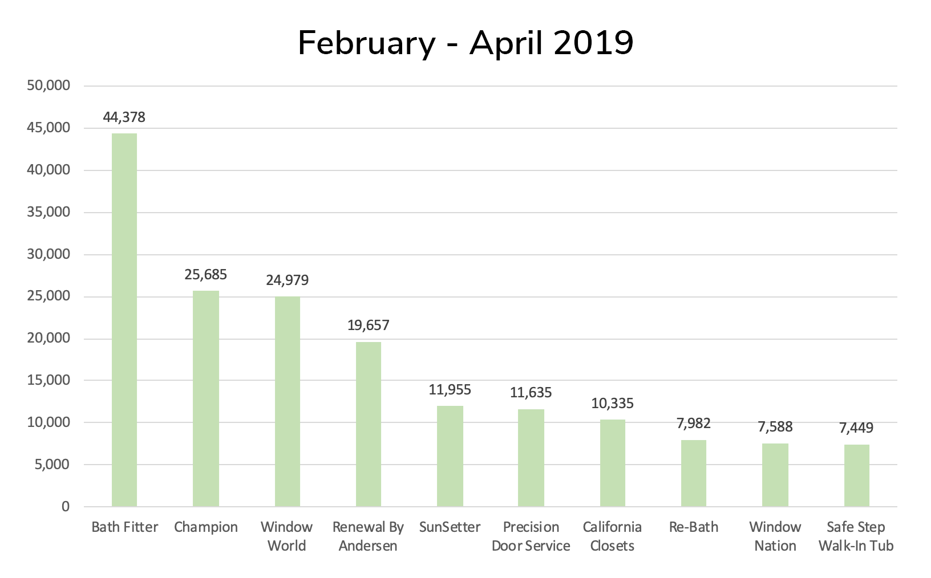931x578 pixels.
Task: Click the Window Nation axis label
Action: (x=775, y=536)
